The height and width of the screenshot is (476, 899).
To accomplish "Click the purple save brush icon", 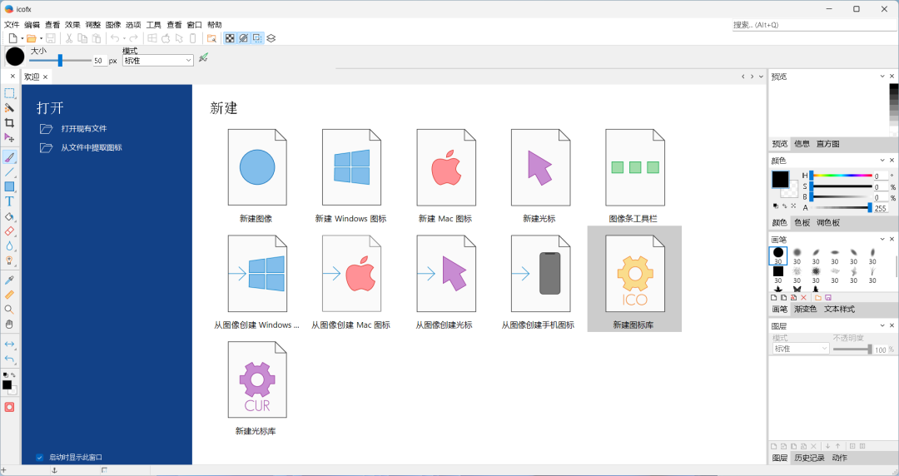I will point(828,298).
